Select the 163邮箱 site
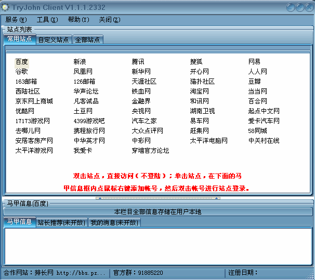The height and width of the screenshot is (280, 315). point(27,82)
